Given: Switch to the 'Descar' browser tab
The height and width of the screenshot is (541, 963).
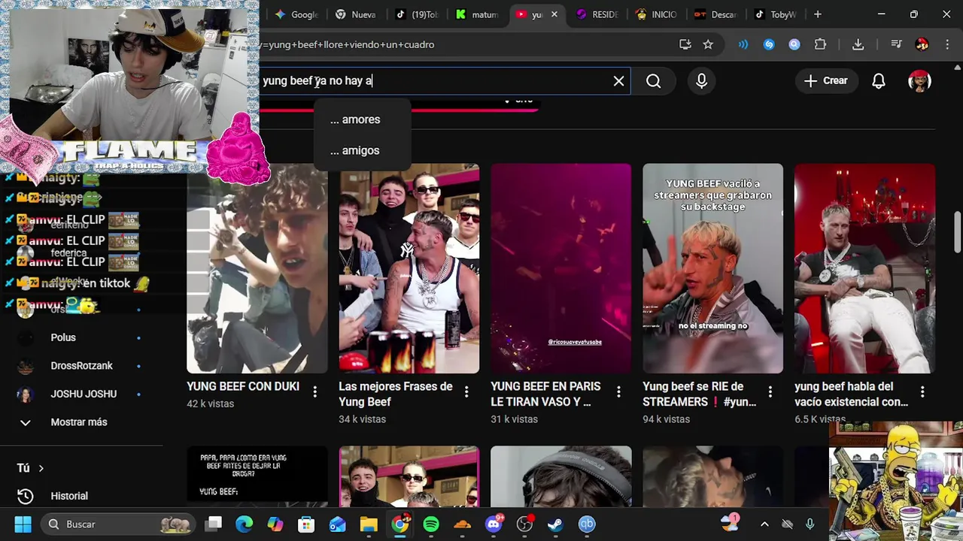Looking at the screenshot, I should (715, 14).
